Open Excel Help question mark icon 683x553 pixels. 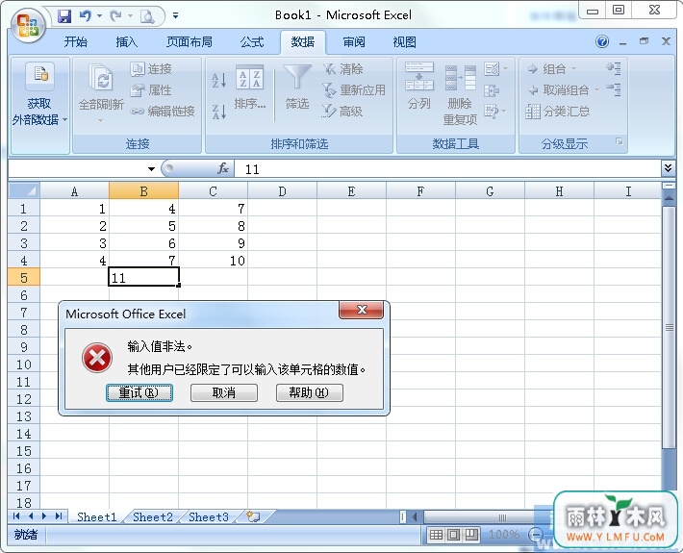coord(602,41)
